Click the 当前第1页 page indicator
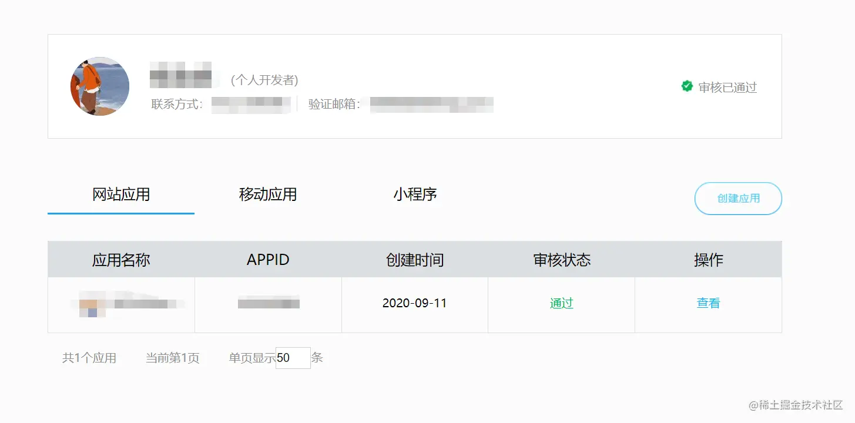Screen dimensions: 855x423 (x=173, y=358)
